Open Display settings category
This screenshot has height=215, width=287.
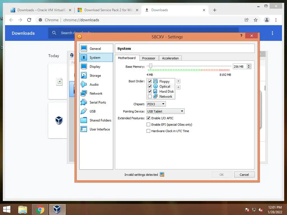(x=96, y=67)
